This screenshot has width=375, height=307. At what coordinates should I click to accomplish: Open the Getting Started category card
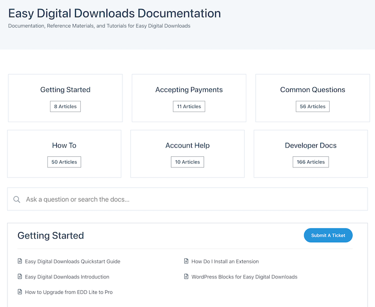(65, 98)
